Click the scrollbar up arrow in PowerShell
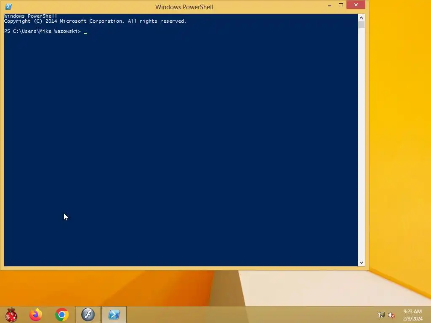This screenshot has height=323, width=431. coord(361,18)
